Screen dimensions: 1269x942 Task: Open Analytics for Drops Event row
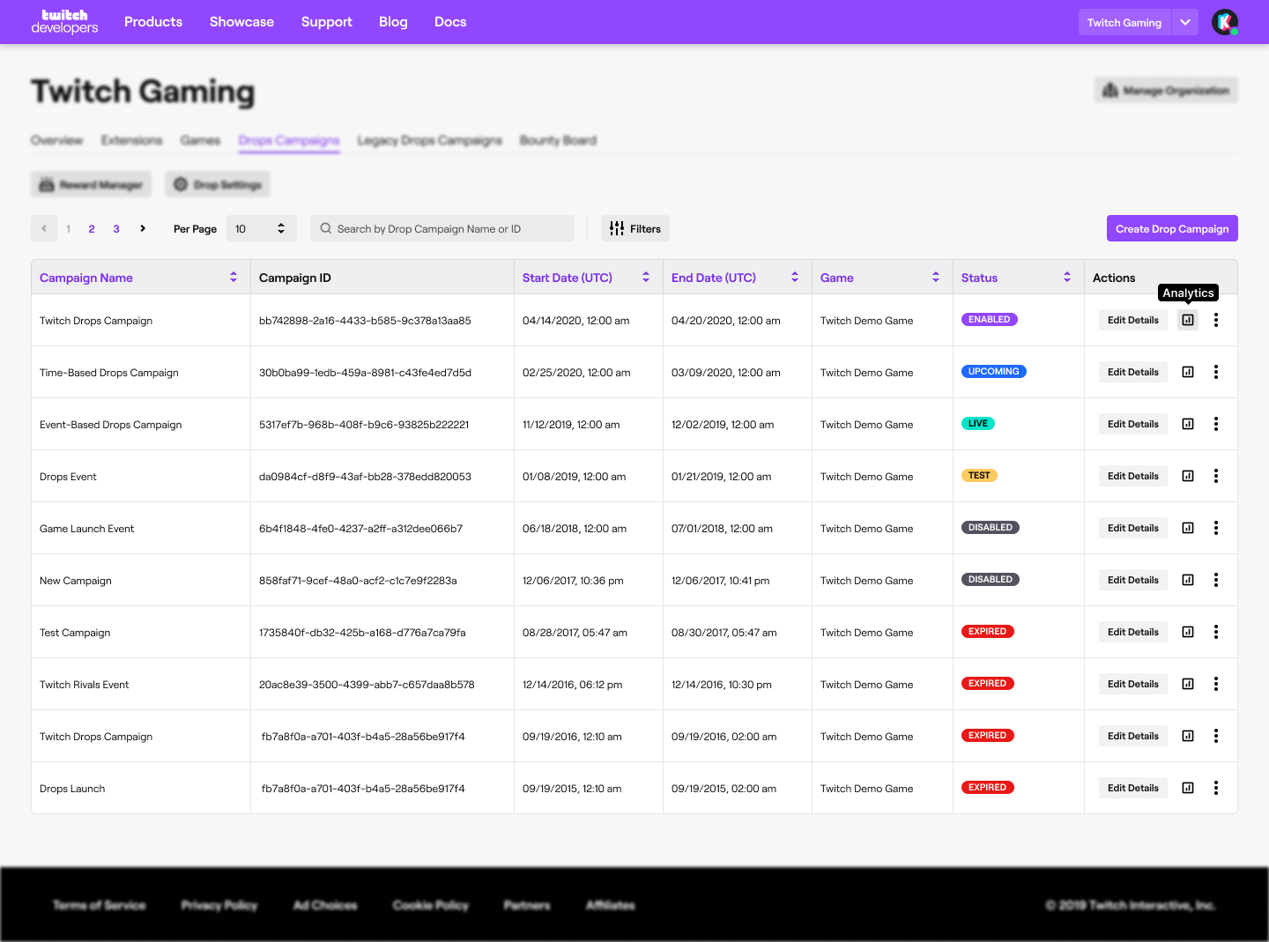(x=1188, y=476)
